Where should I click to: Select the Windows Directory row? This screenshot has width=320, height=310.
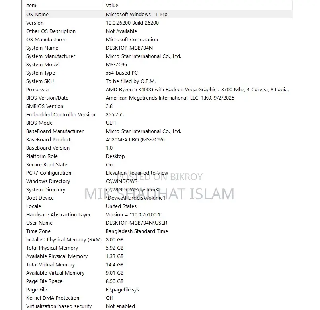coord(159,181)
